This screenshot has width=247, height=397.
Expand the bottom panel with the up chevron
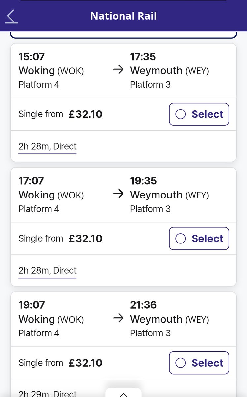click(123, 394)
